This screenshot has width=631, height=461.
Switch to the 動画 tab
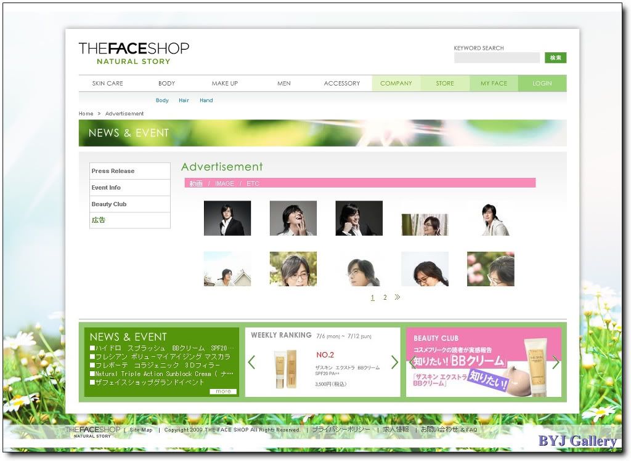pos(196,183)
